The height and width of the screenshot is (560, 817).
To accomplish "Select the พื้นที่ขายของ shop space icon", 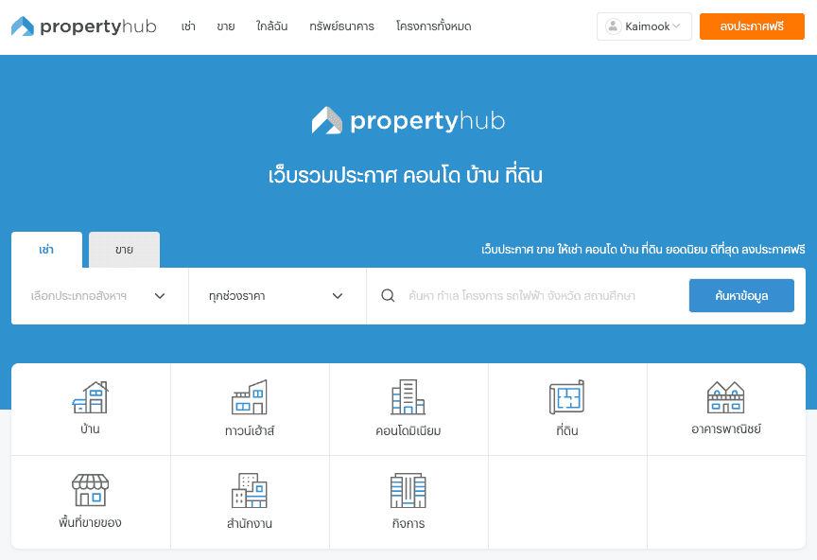I will [x=90, y=490].
